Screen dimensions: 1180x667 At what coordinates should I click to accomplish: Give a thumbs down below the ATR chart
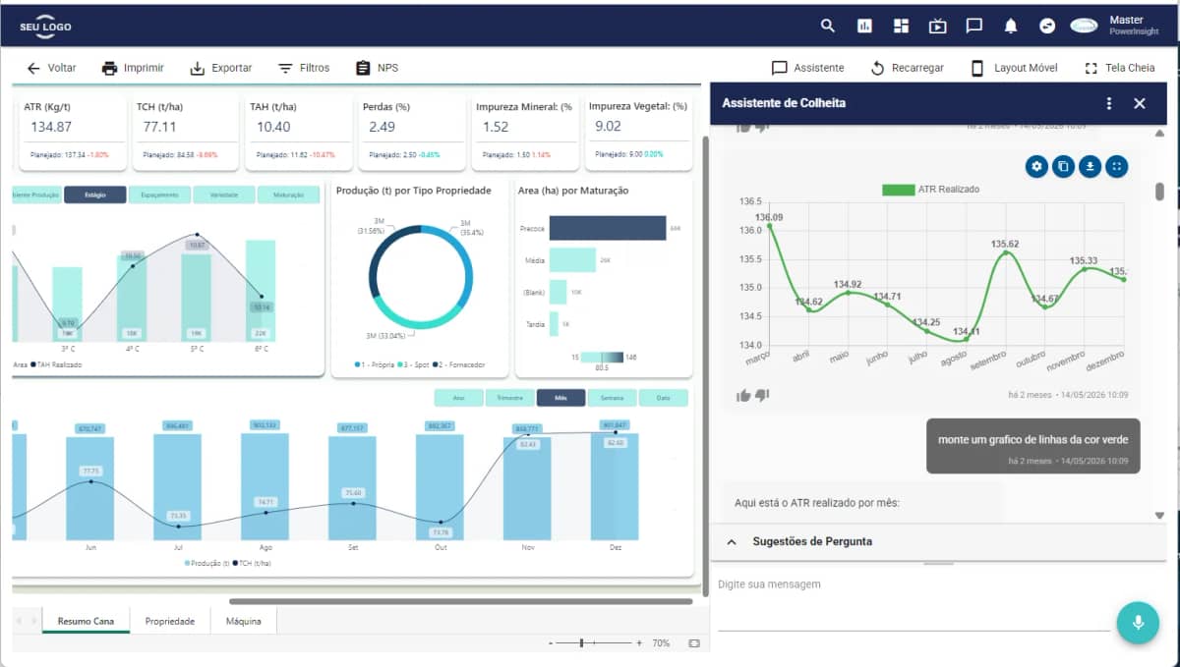pyautogui.click(x=761, y=395)
